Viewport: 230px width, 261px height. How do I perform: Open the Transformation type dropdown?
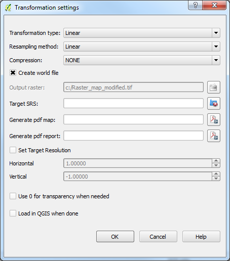tap(142, 33)
